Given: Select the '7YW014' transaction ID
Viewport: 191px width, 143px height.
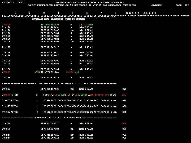Looking at the screenshot, I should (x=6, y=89).
